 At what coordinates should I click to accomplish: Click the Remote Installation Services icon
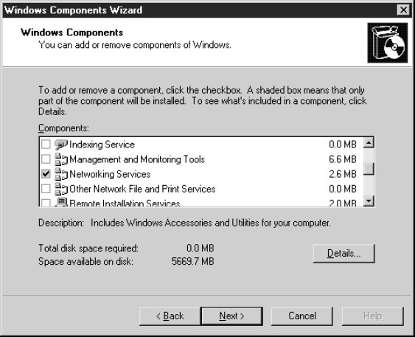coord(61,202)
